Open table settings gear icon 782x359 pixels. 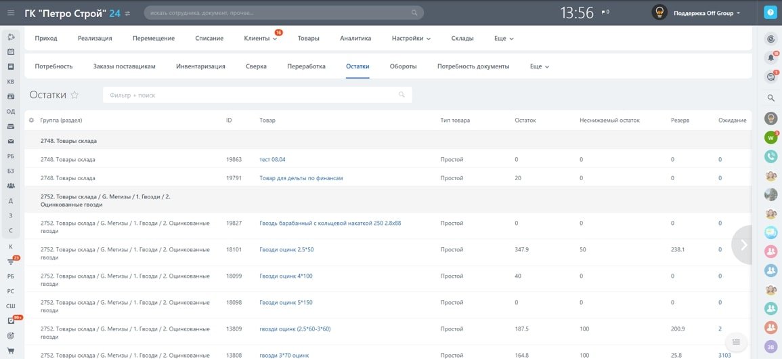coord(31,121)
